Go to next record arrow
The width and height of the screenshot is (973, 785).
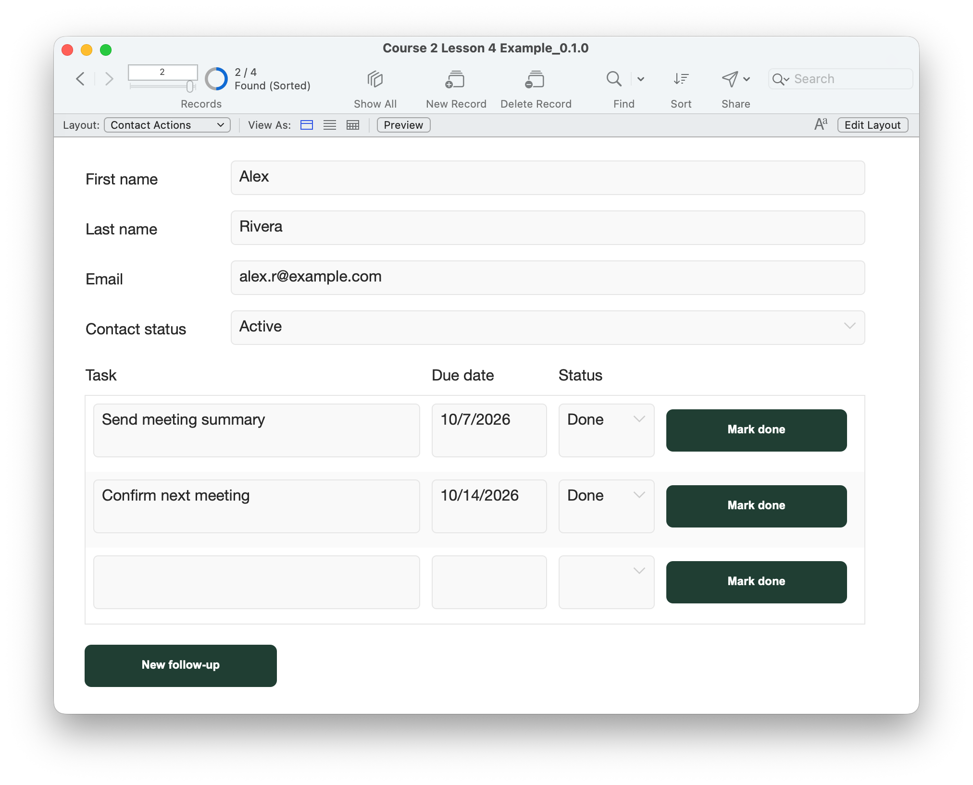109,79
